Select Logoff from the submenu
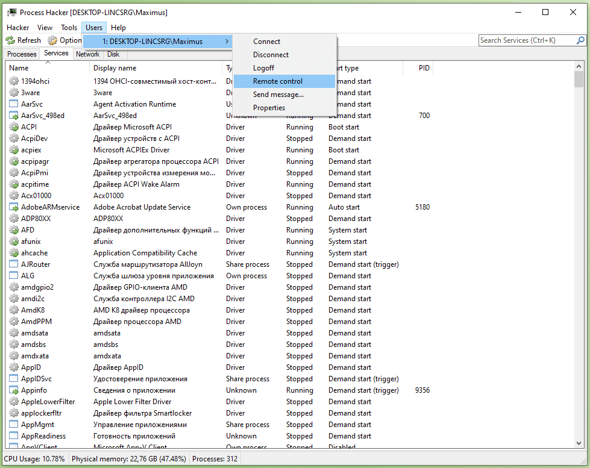Screen dimensions: 590x468 click(284, 68)
